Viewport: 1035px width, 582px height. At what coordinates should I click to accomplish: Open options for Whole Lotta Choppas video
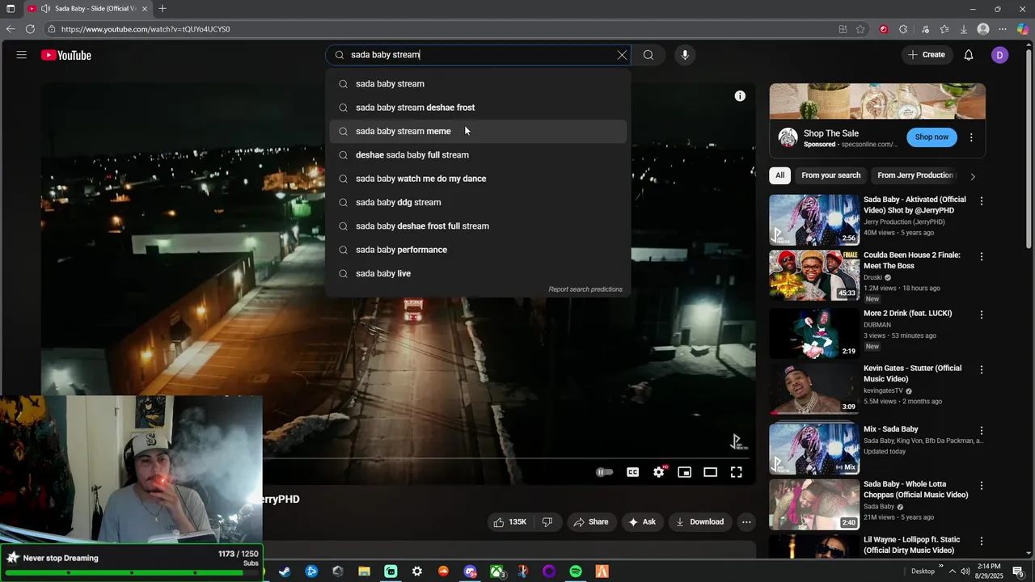[x=982, y=487]
